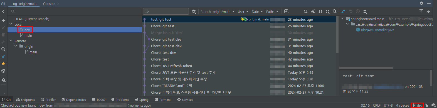Click the Cherry-Pick icon
This screenshot has height=108, width=437.
[x=313, y=11]
